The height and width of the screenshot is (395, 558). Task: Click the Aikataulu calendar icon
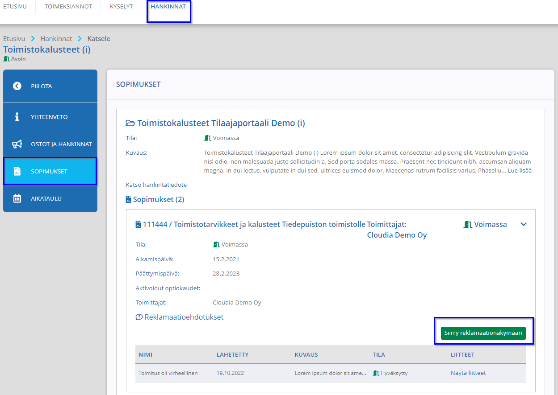coord(17,198)
